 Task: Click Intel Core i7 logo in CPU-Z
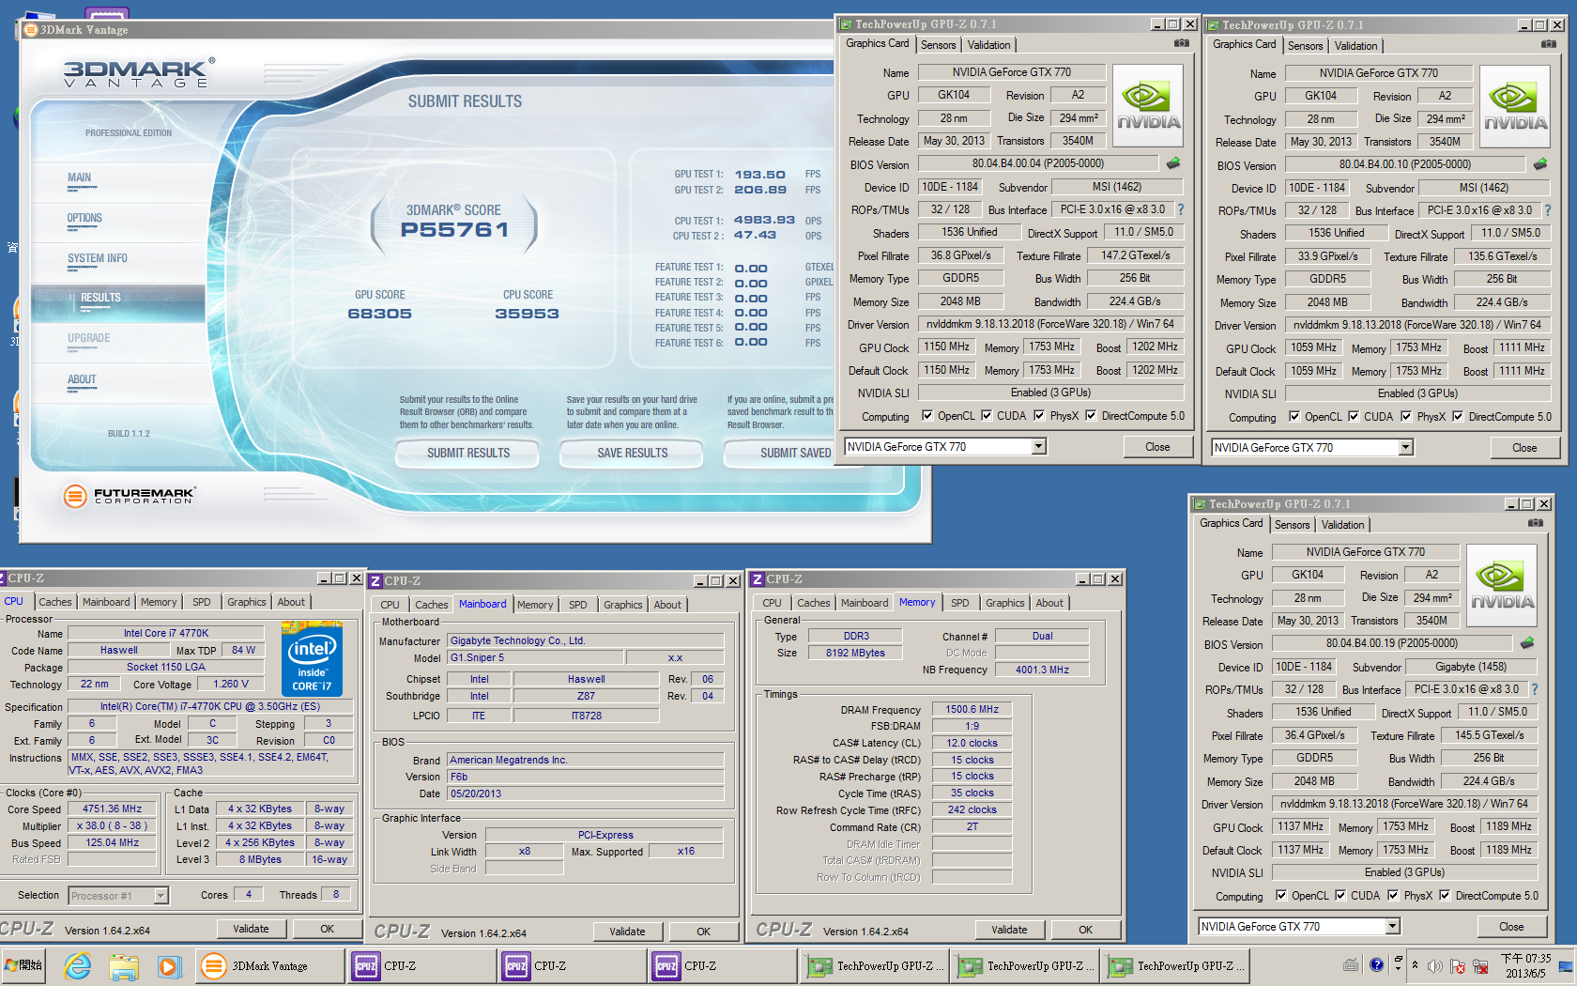312,658
